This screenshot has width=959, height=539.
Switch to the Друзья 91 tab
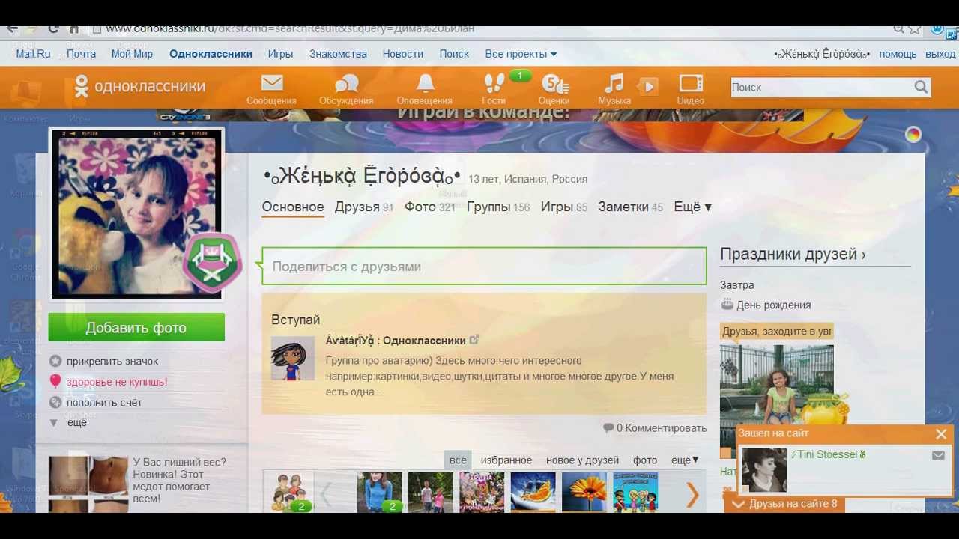(x=364, y=207)
